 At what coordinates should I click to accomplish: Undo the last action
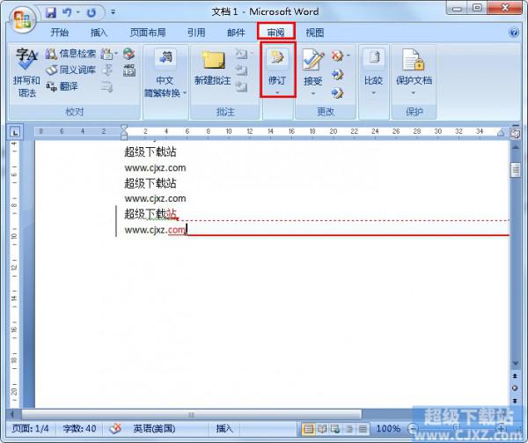pos(68,13)
